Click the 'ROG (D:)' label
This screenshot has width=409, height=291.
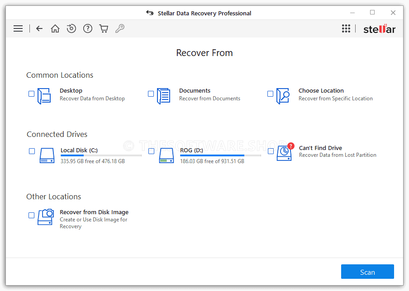191,150
